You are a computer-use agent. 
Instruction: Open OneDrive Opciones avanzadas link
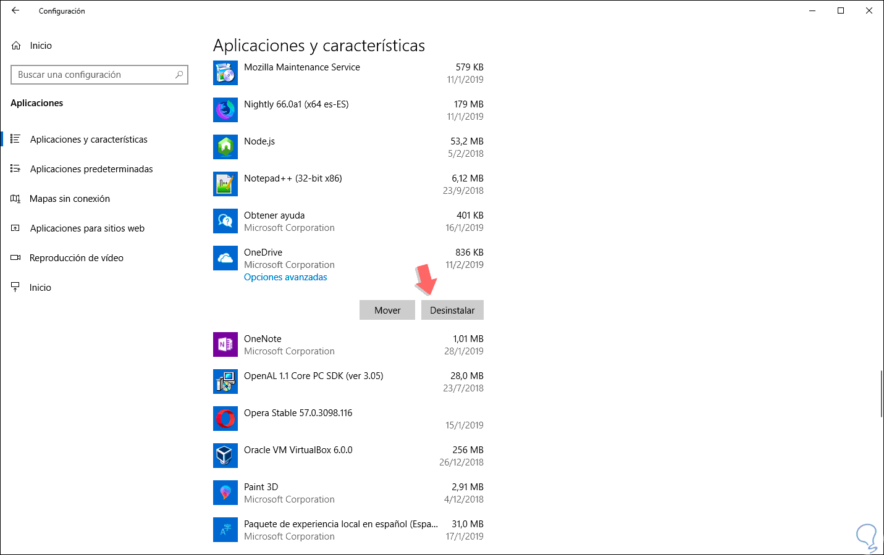click(x=285, y=277)
